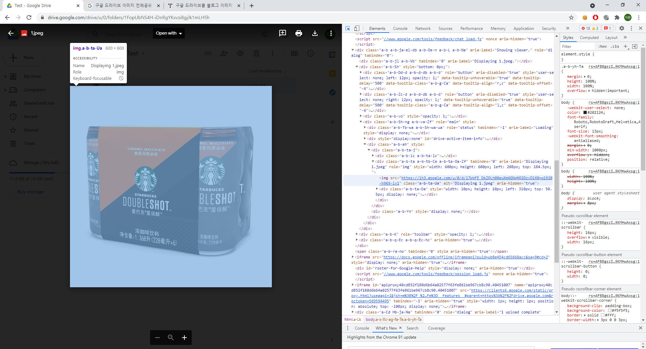Click the Starbucks Doubleshot product image
This screenshot has height=349, width=646.
[171, 187]
